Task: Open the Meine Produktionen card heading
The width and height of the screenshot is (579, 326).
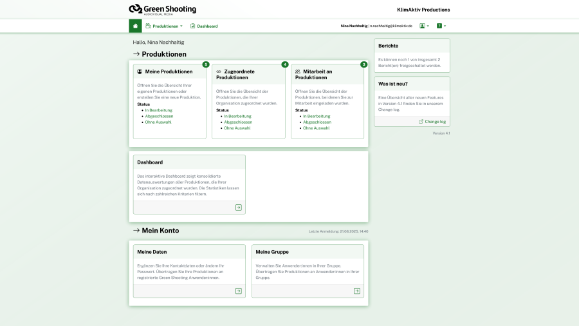Action: (x=169, y=72)
